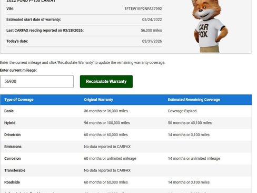Click today's date value 03/31/2026
257x193 pixels.
coord(152,41)
